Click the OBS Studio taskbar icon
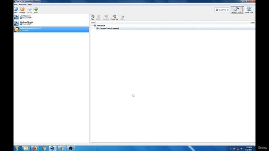The image size is (269, 151). tap(71, 148)
